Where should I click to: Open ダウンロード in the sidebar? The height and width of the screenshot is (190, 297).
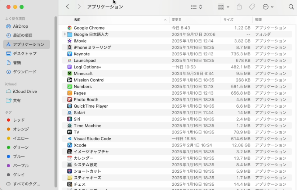pos(27,72)
